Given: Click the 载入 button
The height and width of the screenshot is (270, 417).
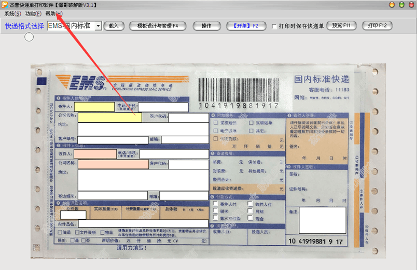Looking at the screenshot, I should 114,26.
